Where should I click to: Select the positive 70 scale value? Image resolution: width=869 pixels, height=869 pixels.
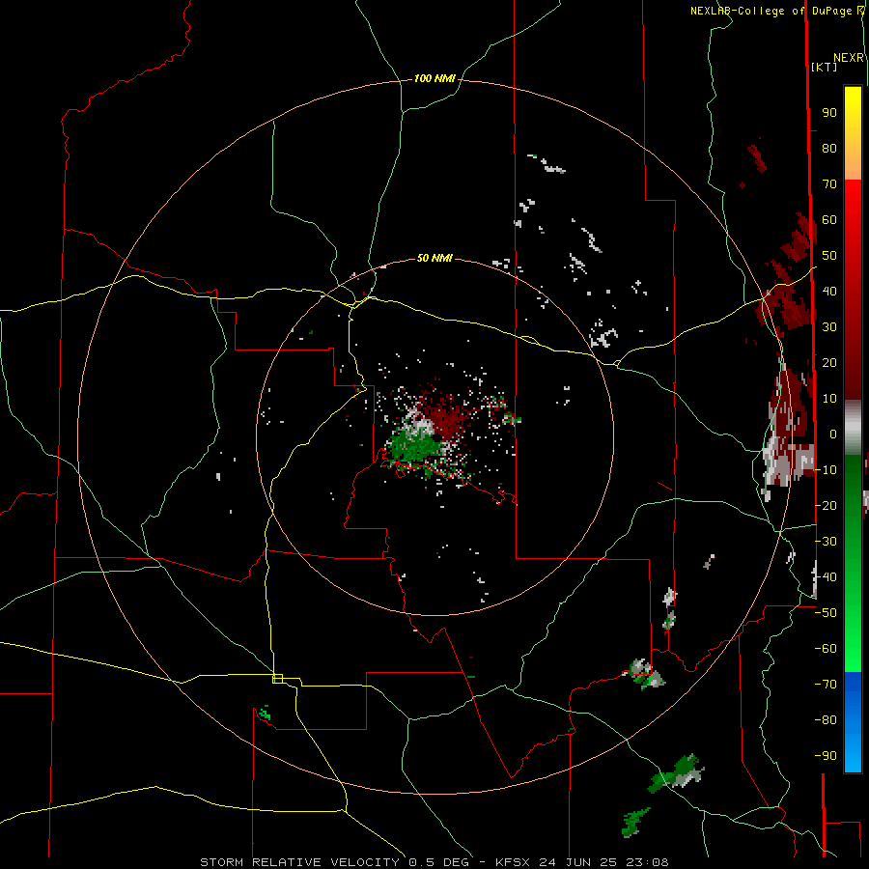(829, 184)
